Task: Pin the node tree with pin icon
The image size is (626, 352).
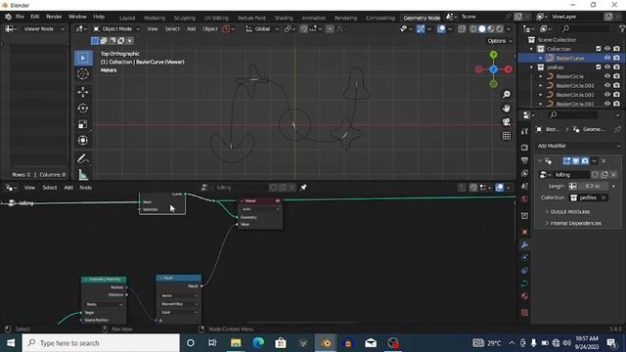Action: 303,187
